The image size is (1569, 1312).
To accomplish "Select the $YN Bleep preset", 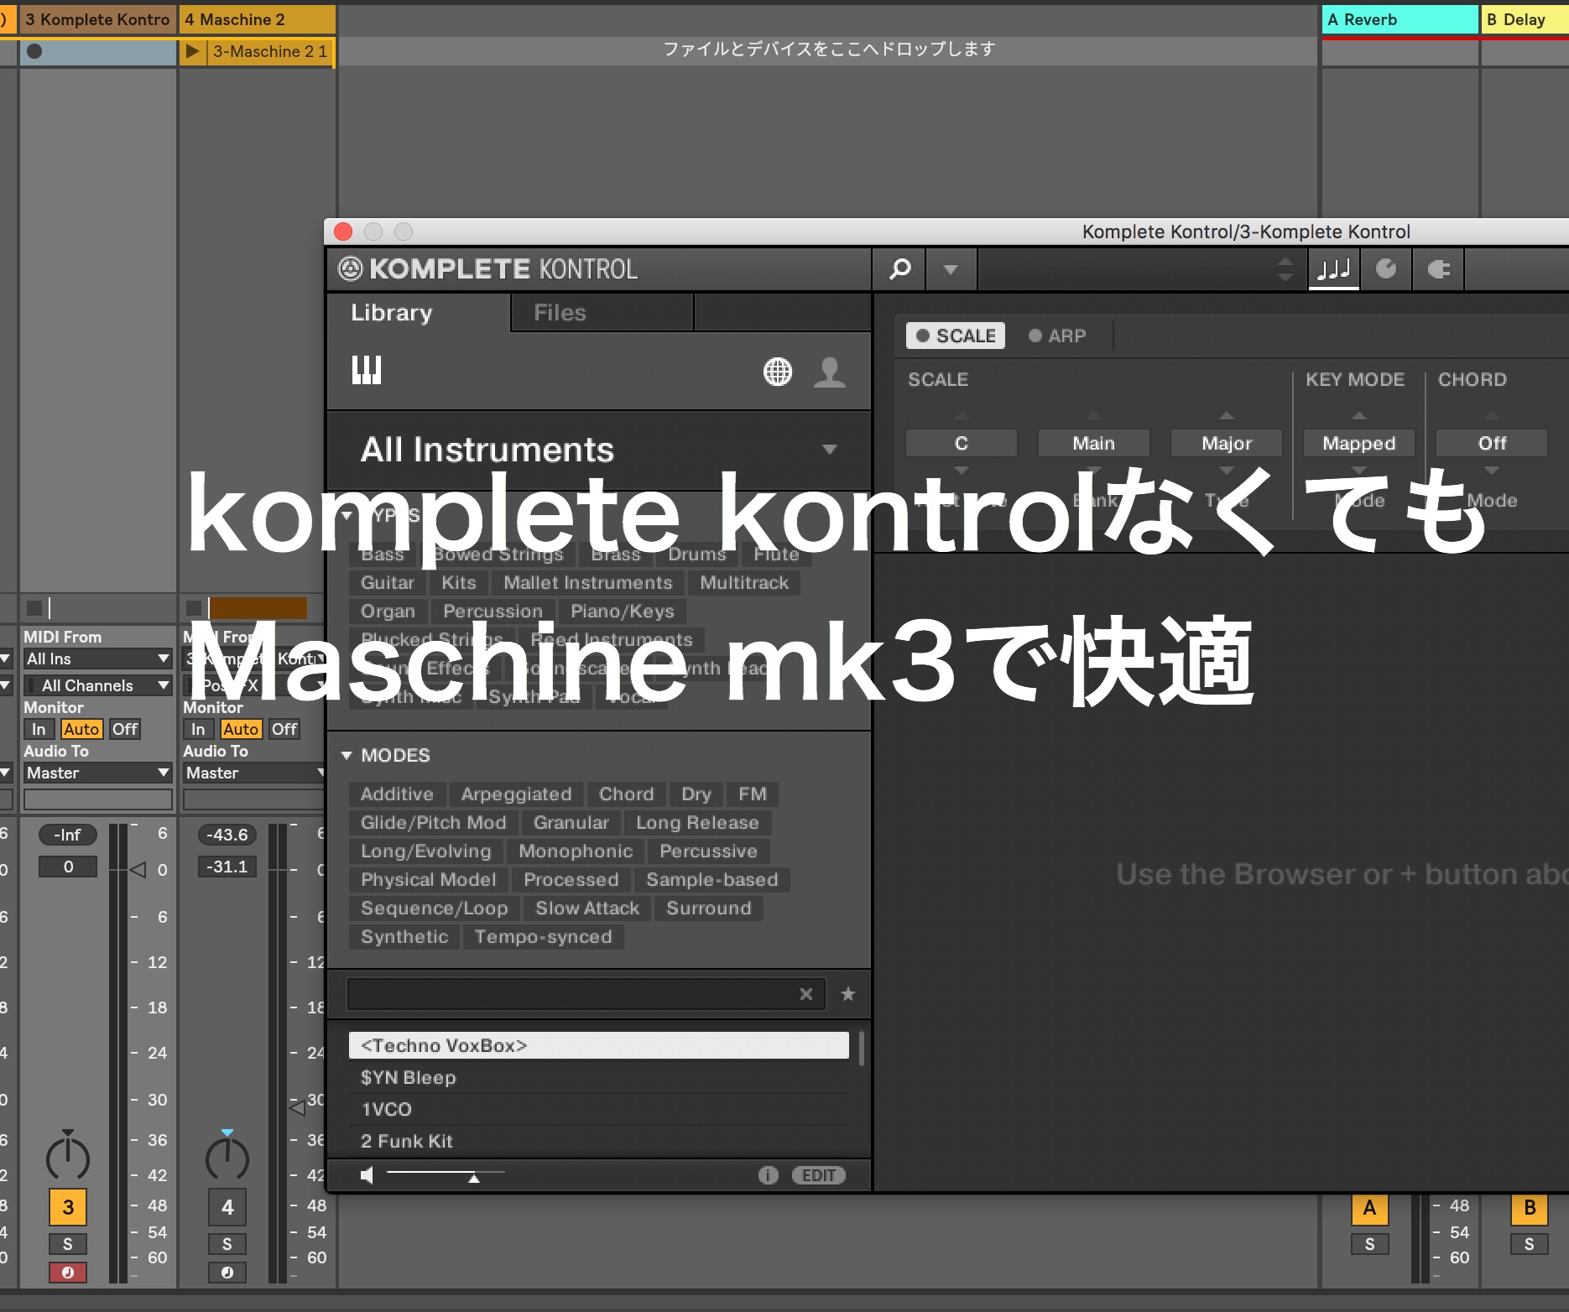I will coord(409,1078).
